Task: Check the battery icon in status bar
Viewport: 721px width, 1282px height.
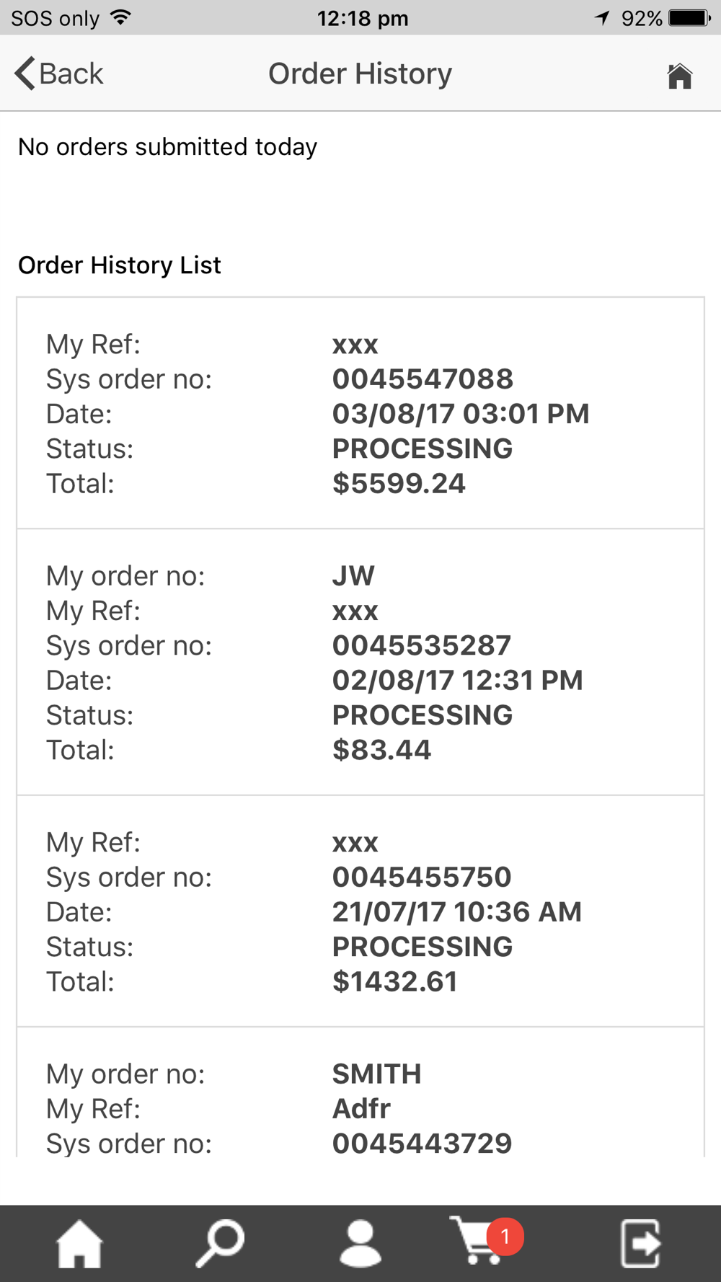Action: tap(690, 18)
